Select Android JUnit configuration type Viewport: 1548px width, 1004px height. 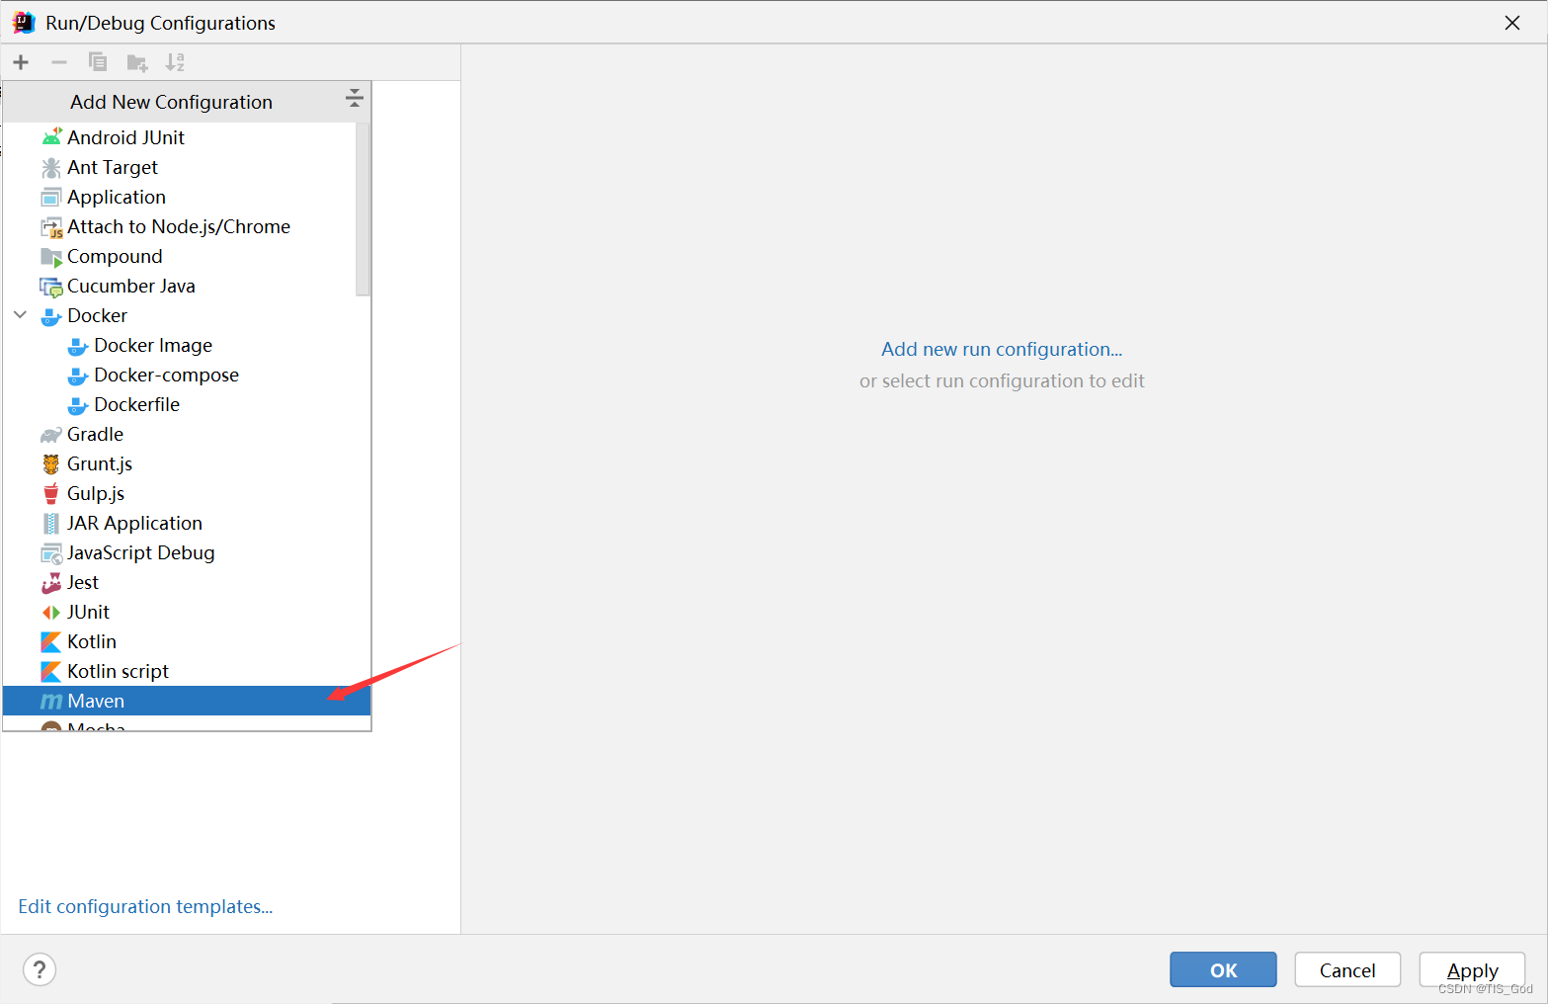coord(187,137)
